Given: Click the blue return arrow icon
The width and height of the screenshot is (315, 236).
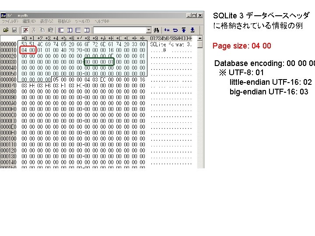Looking at the screenshot, I should (x=175, y=30).
